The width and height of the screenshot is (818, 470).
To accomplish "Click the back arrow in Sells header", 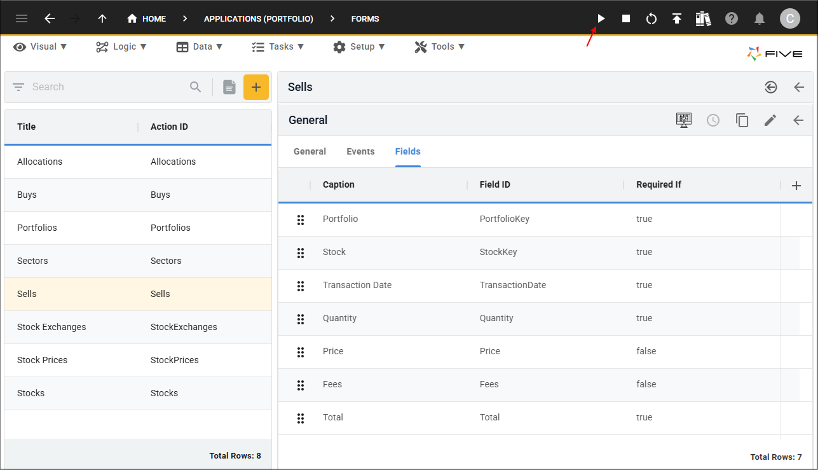I will [x=799, y=87].
